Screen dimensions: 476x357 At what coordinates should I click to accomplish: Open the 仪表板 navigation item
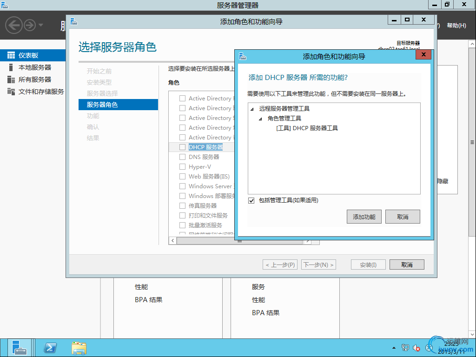(33, 55)
